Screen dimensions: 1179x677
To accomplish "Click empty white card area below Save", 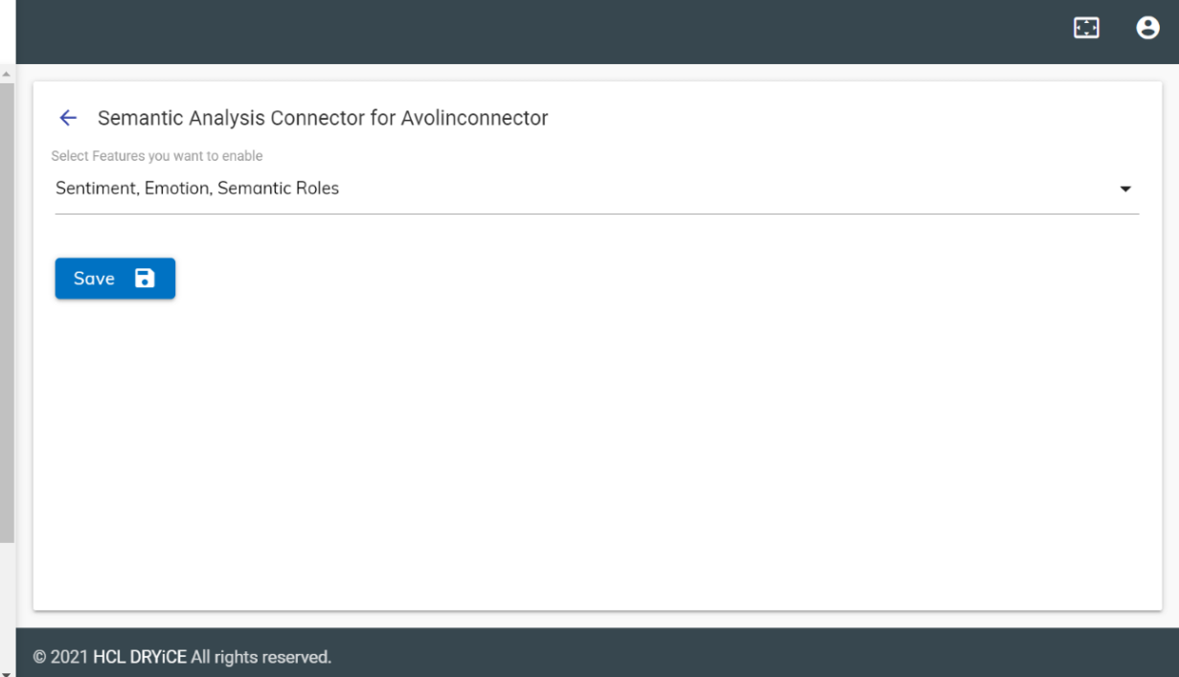I will [x=594, y=450].
